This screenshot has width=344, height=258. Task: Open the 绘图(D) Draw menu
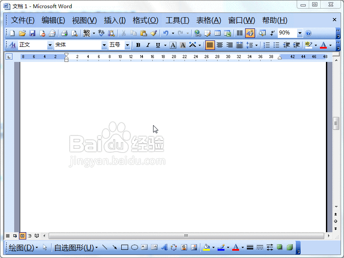tap(23, 248)
